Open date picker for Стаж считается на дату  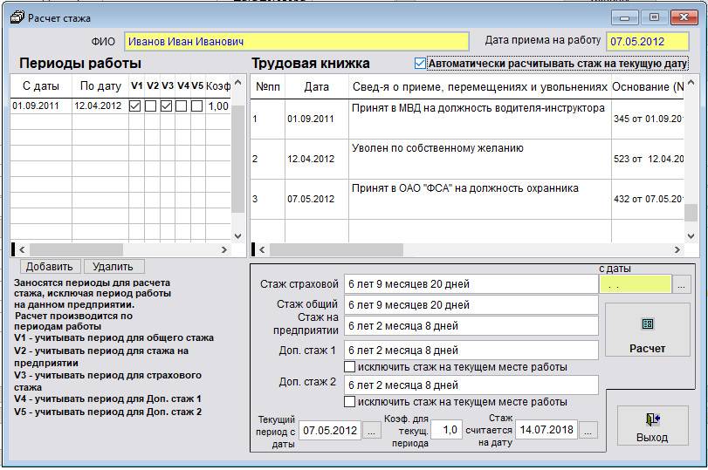click(x=588, y=431)
